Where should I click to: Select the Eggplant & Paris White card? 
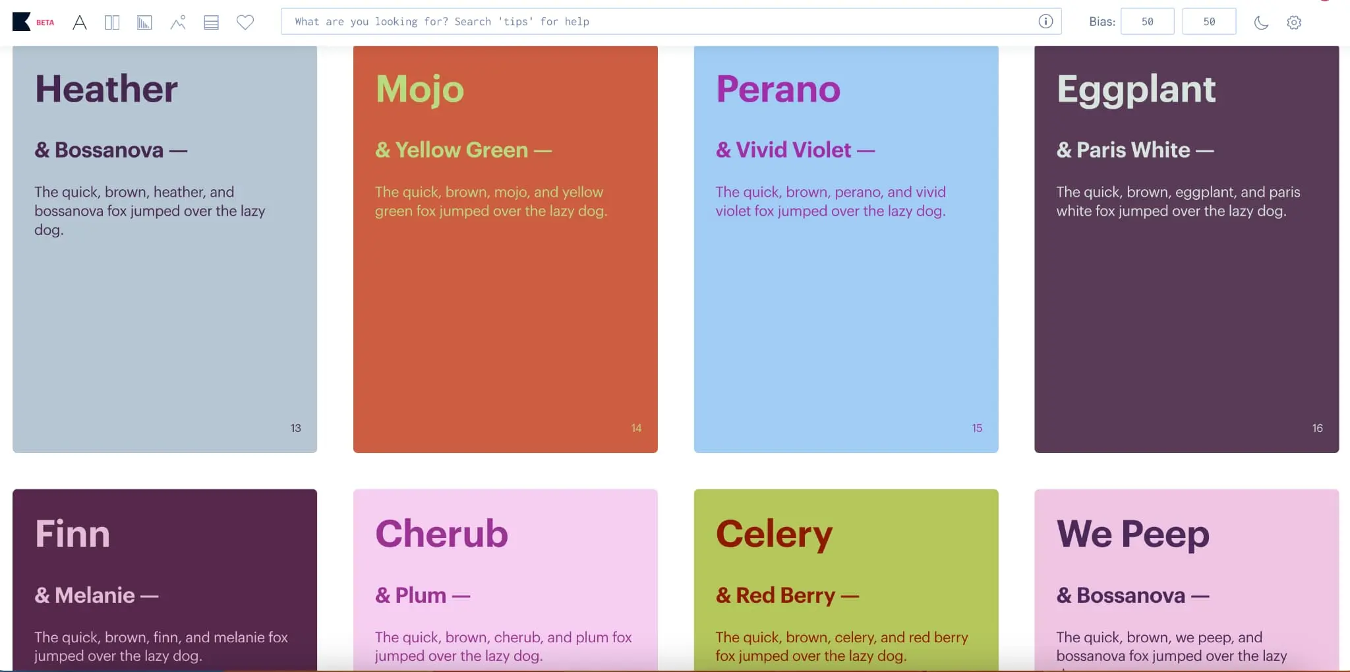1186,249
